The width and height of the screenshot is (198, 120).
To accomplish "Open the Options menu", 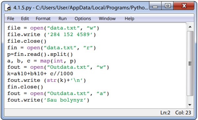I will click(83, 19).
